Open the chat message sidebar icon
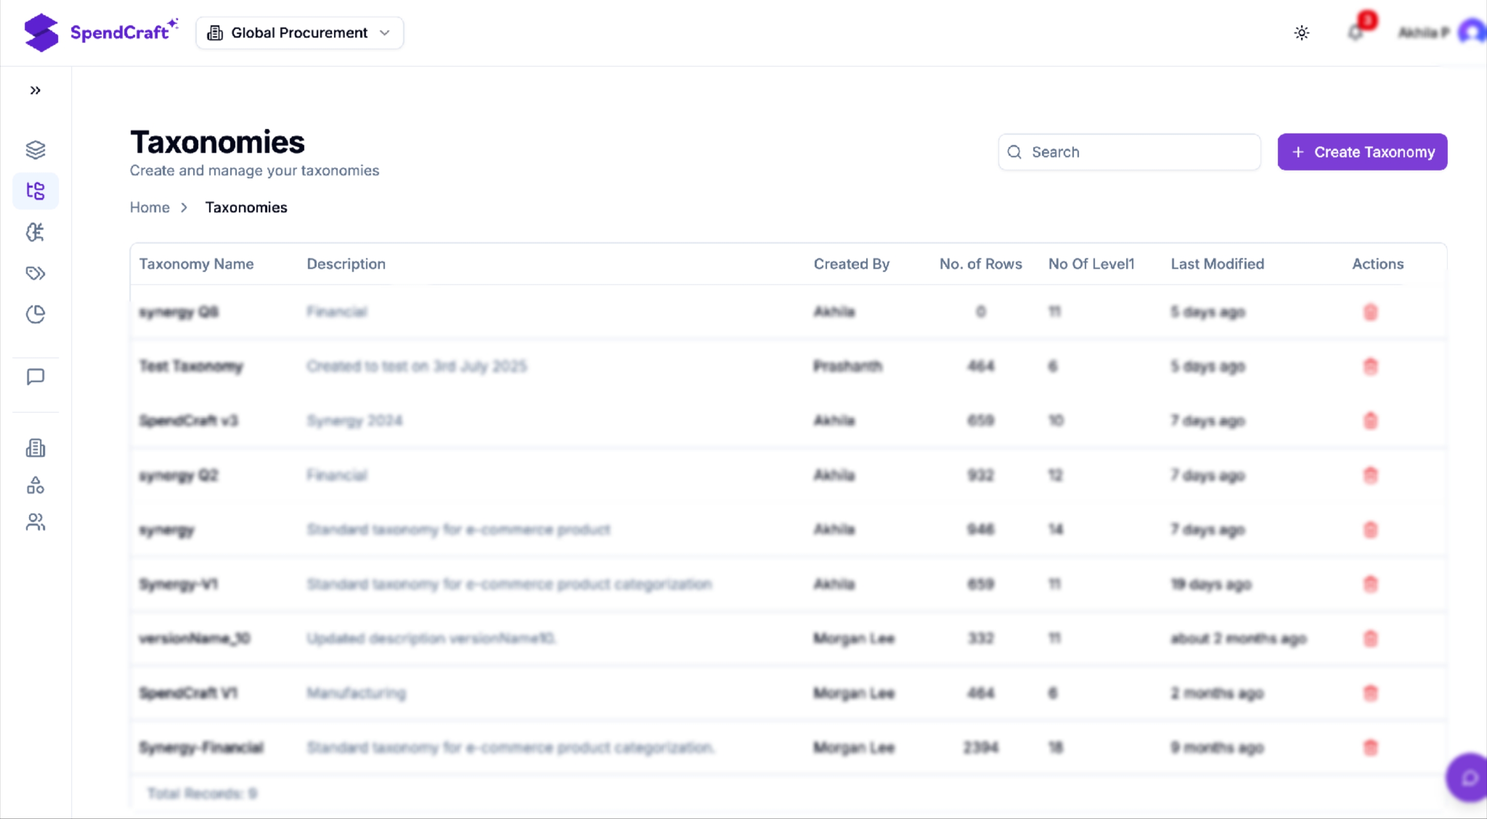This screenshot has height=819, width=1487. click(35, 377)
